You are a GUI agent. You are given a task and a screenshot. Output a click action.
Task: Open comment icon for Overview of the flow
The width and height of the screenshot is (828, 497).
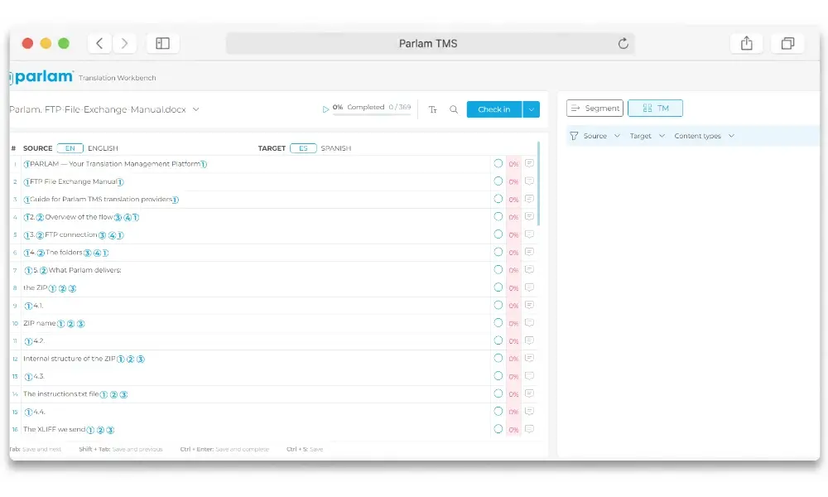pos(529,216)
